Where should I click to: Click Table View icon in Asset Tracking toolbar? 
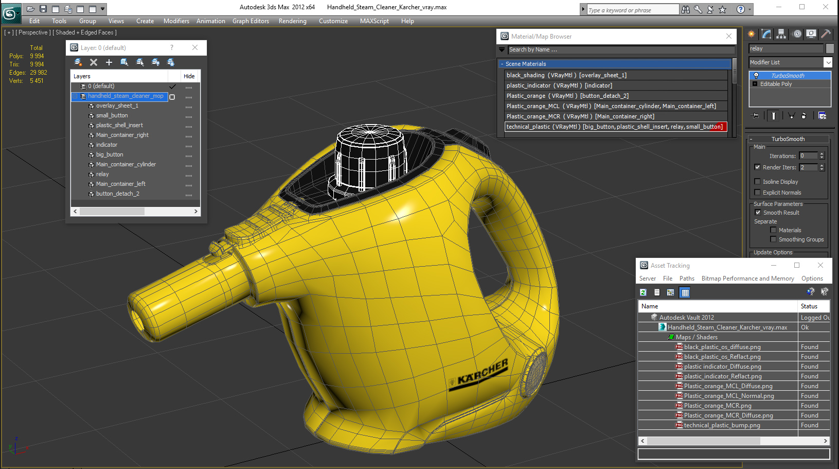pos(685,292)
